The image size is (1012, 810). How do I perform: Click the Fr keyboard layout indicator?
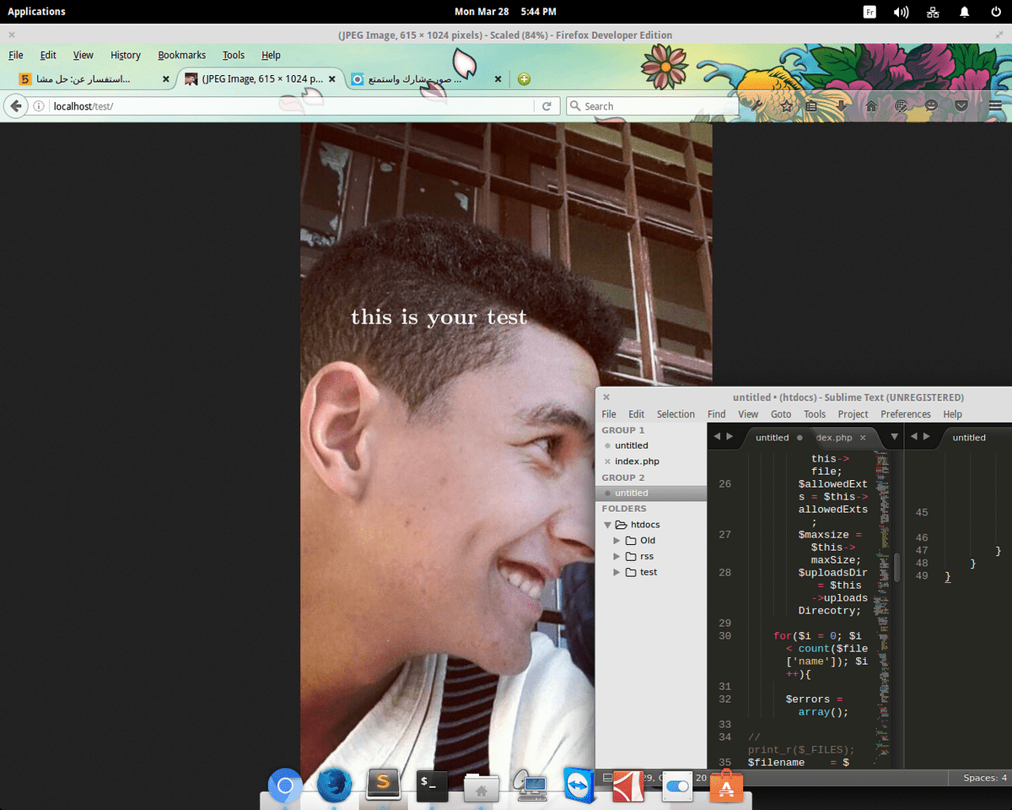[869, 12]
